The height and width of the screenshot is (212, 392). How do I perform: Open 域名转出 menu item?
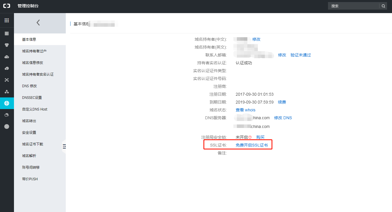tap(40, 121)
